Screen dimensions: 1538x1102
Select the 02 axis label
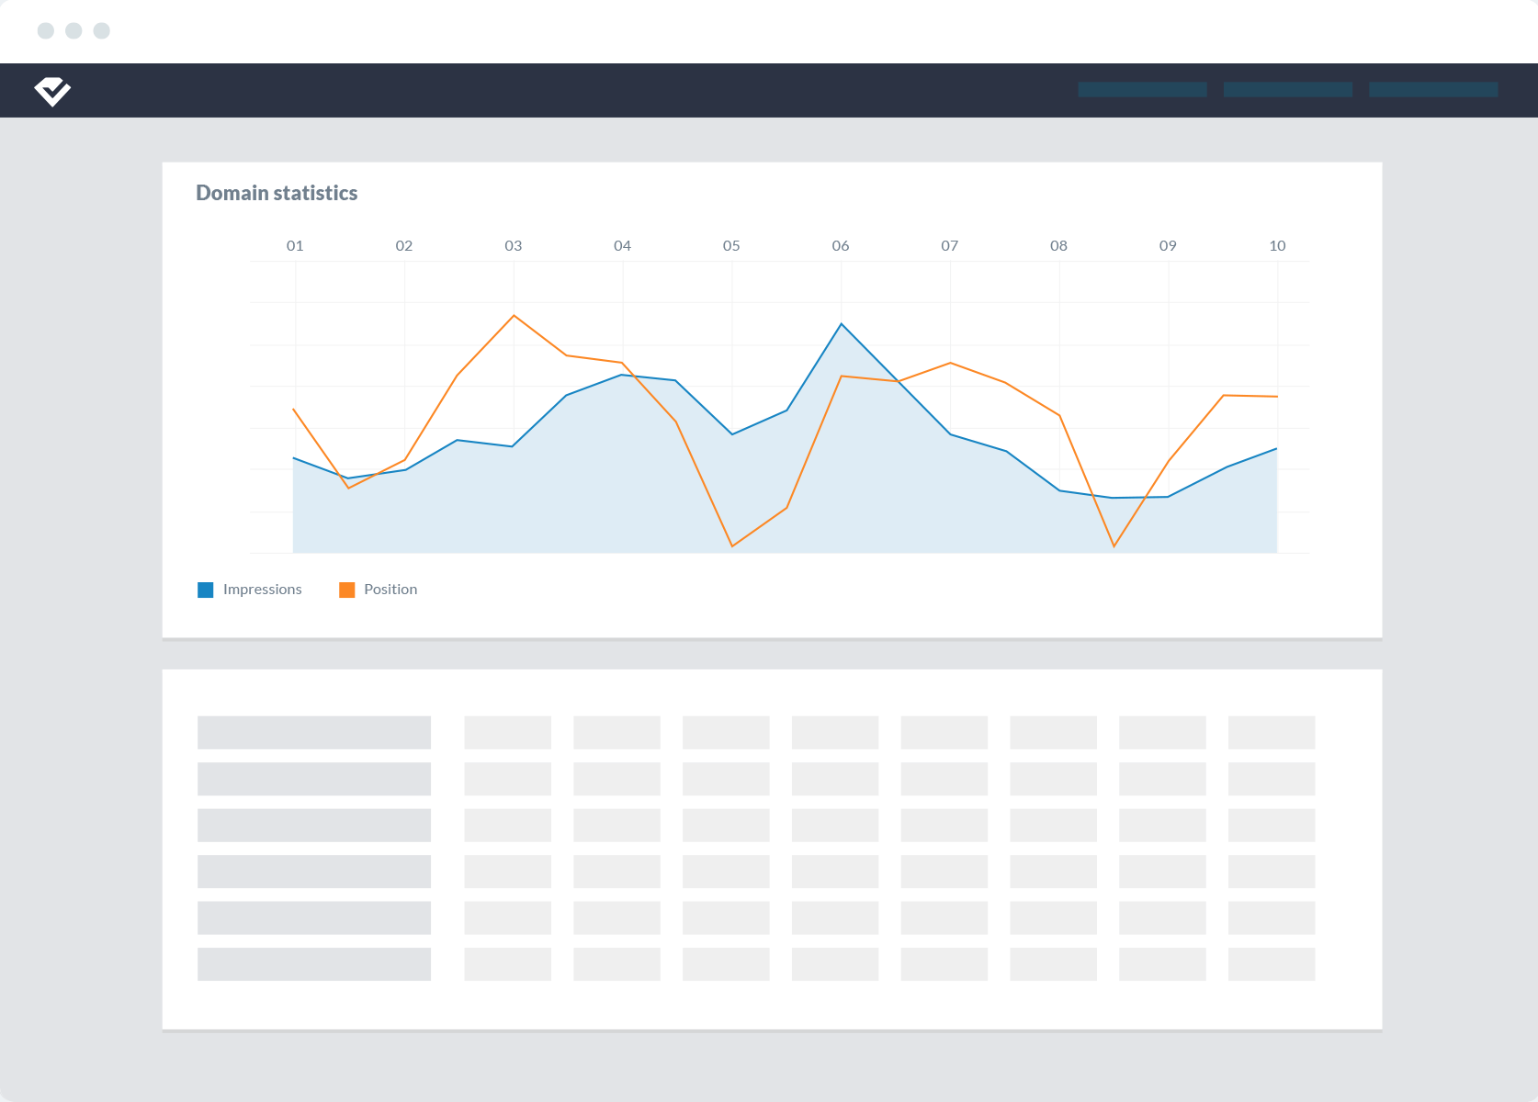pos(404,246)
